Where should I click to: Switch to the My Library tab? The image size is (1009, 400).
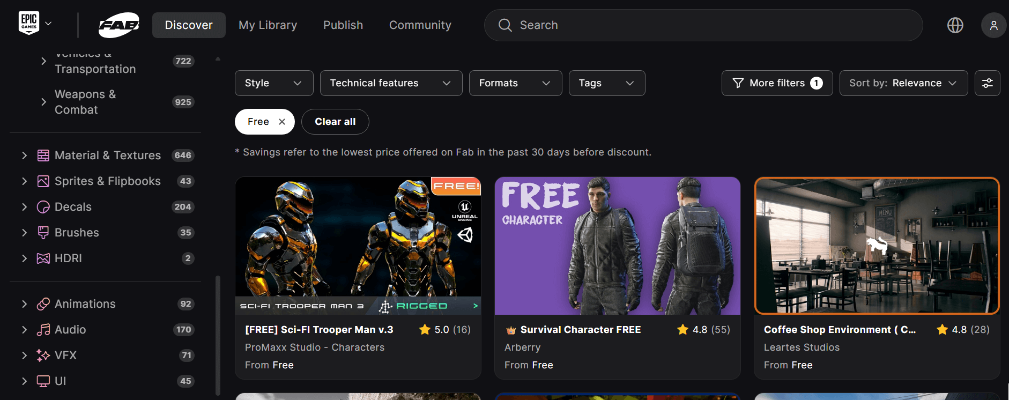click(x=268, y=25)
